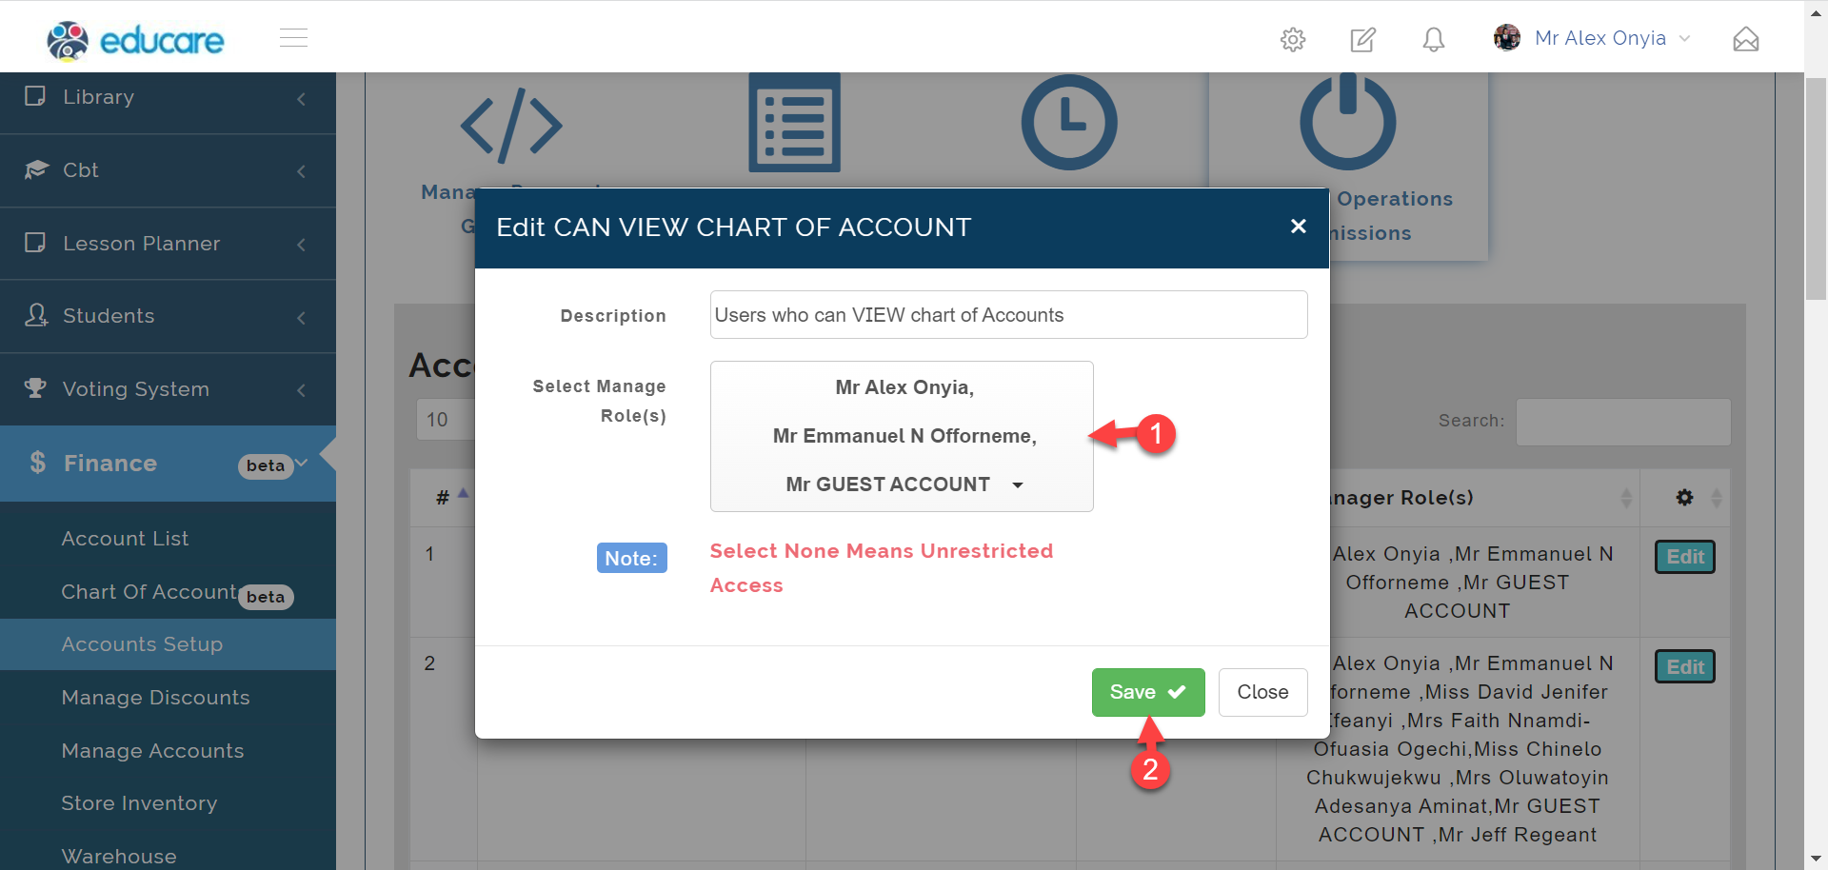This screenshot has width=1828, height=870.
Task: Click the gear column header icon
Action: pos(1685,497)
